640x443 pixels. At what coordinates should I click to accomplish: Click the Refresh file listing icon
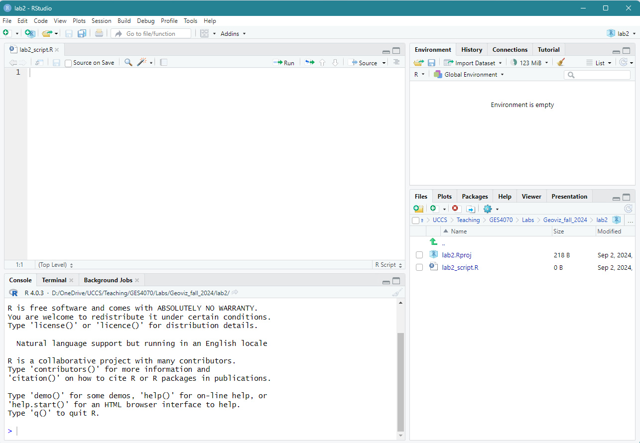pos(629,209)
